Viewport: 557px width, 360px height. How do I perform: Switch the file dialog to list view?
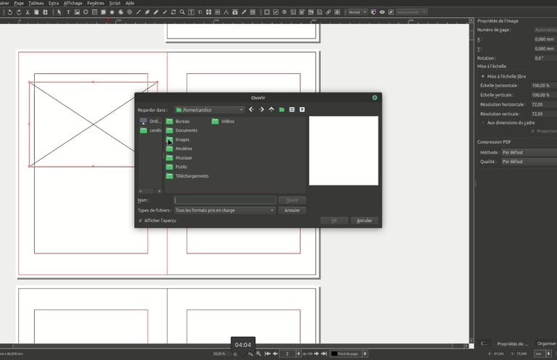tap(292, 109)
